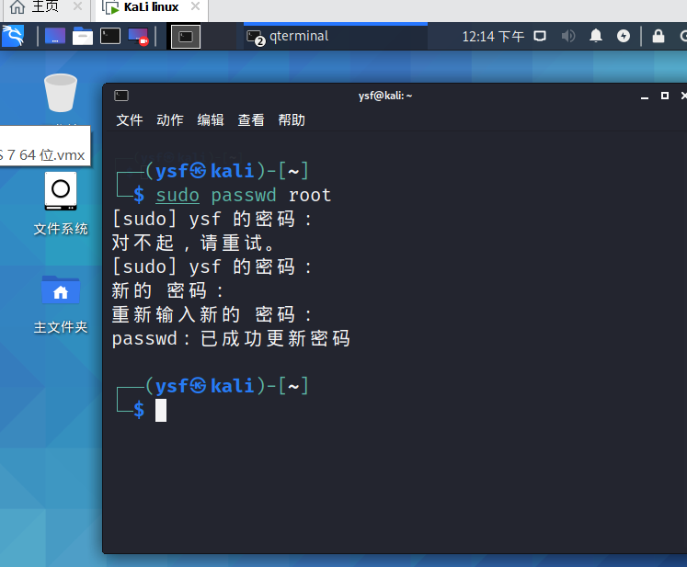Close the KaLi linux tab
The width and height of the screenshot is (687, 567).
click(195, 6)
